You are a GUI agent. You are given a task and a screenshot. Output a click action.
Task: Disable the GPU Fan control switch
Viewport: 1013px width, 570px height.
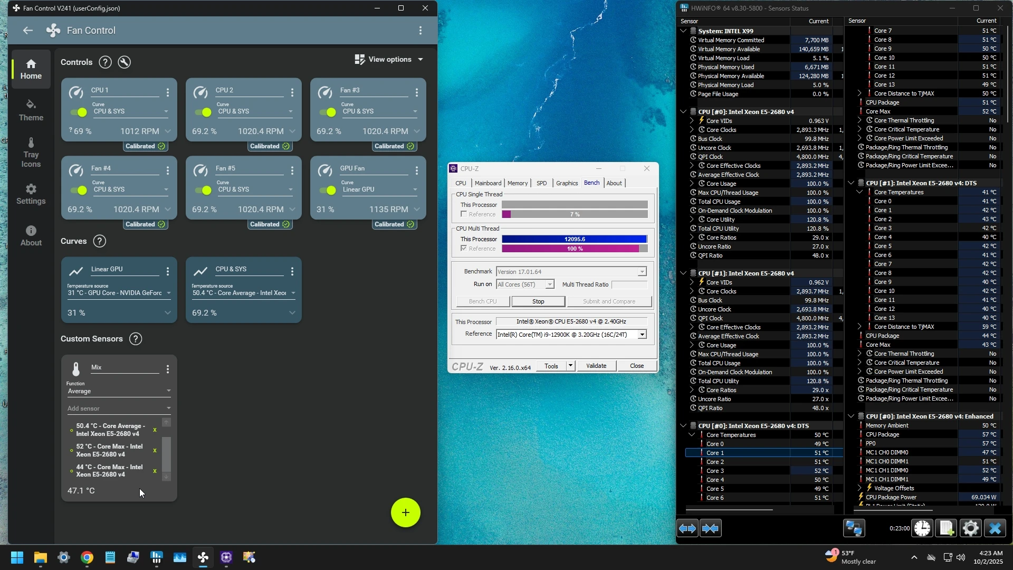(x=328, y=190)
